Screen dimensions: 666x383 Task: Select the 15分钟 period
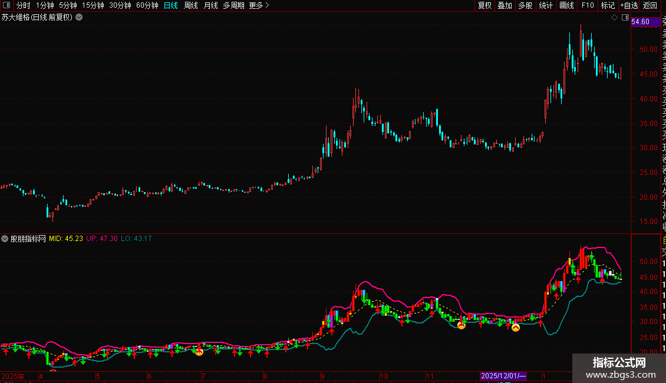(x=93, y=5)
